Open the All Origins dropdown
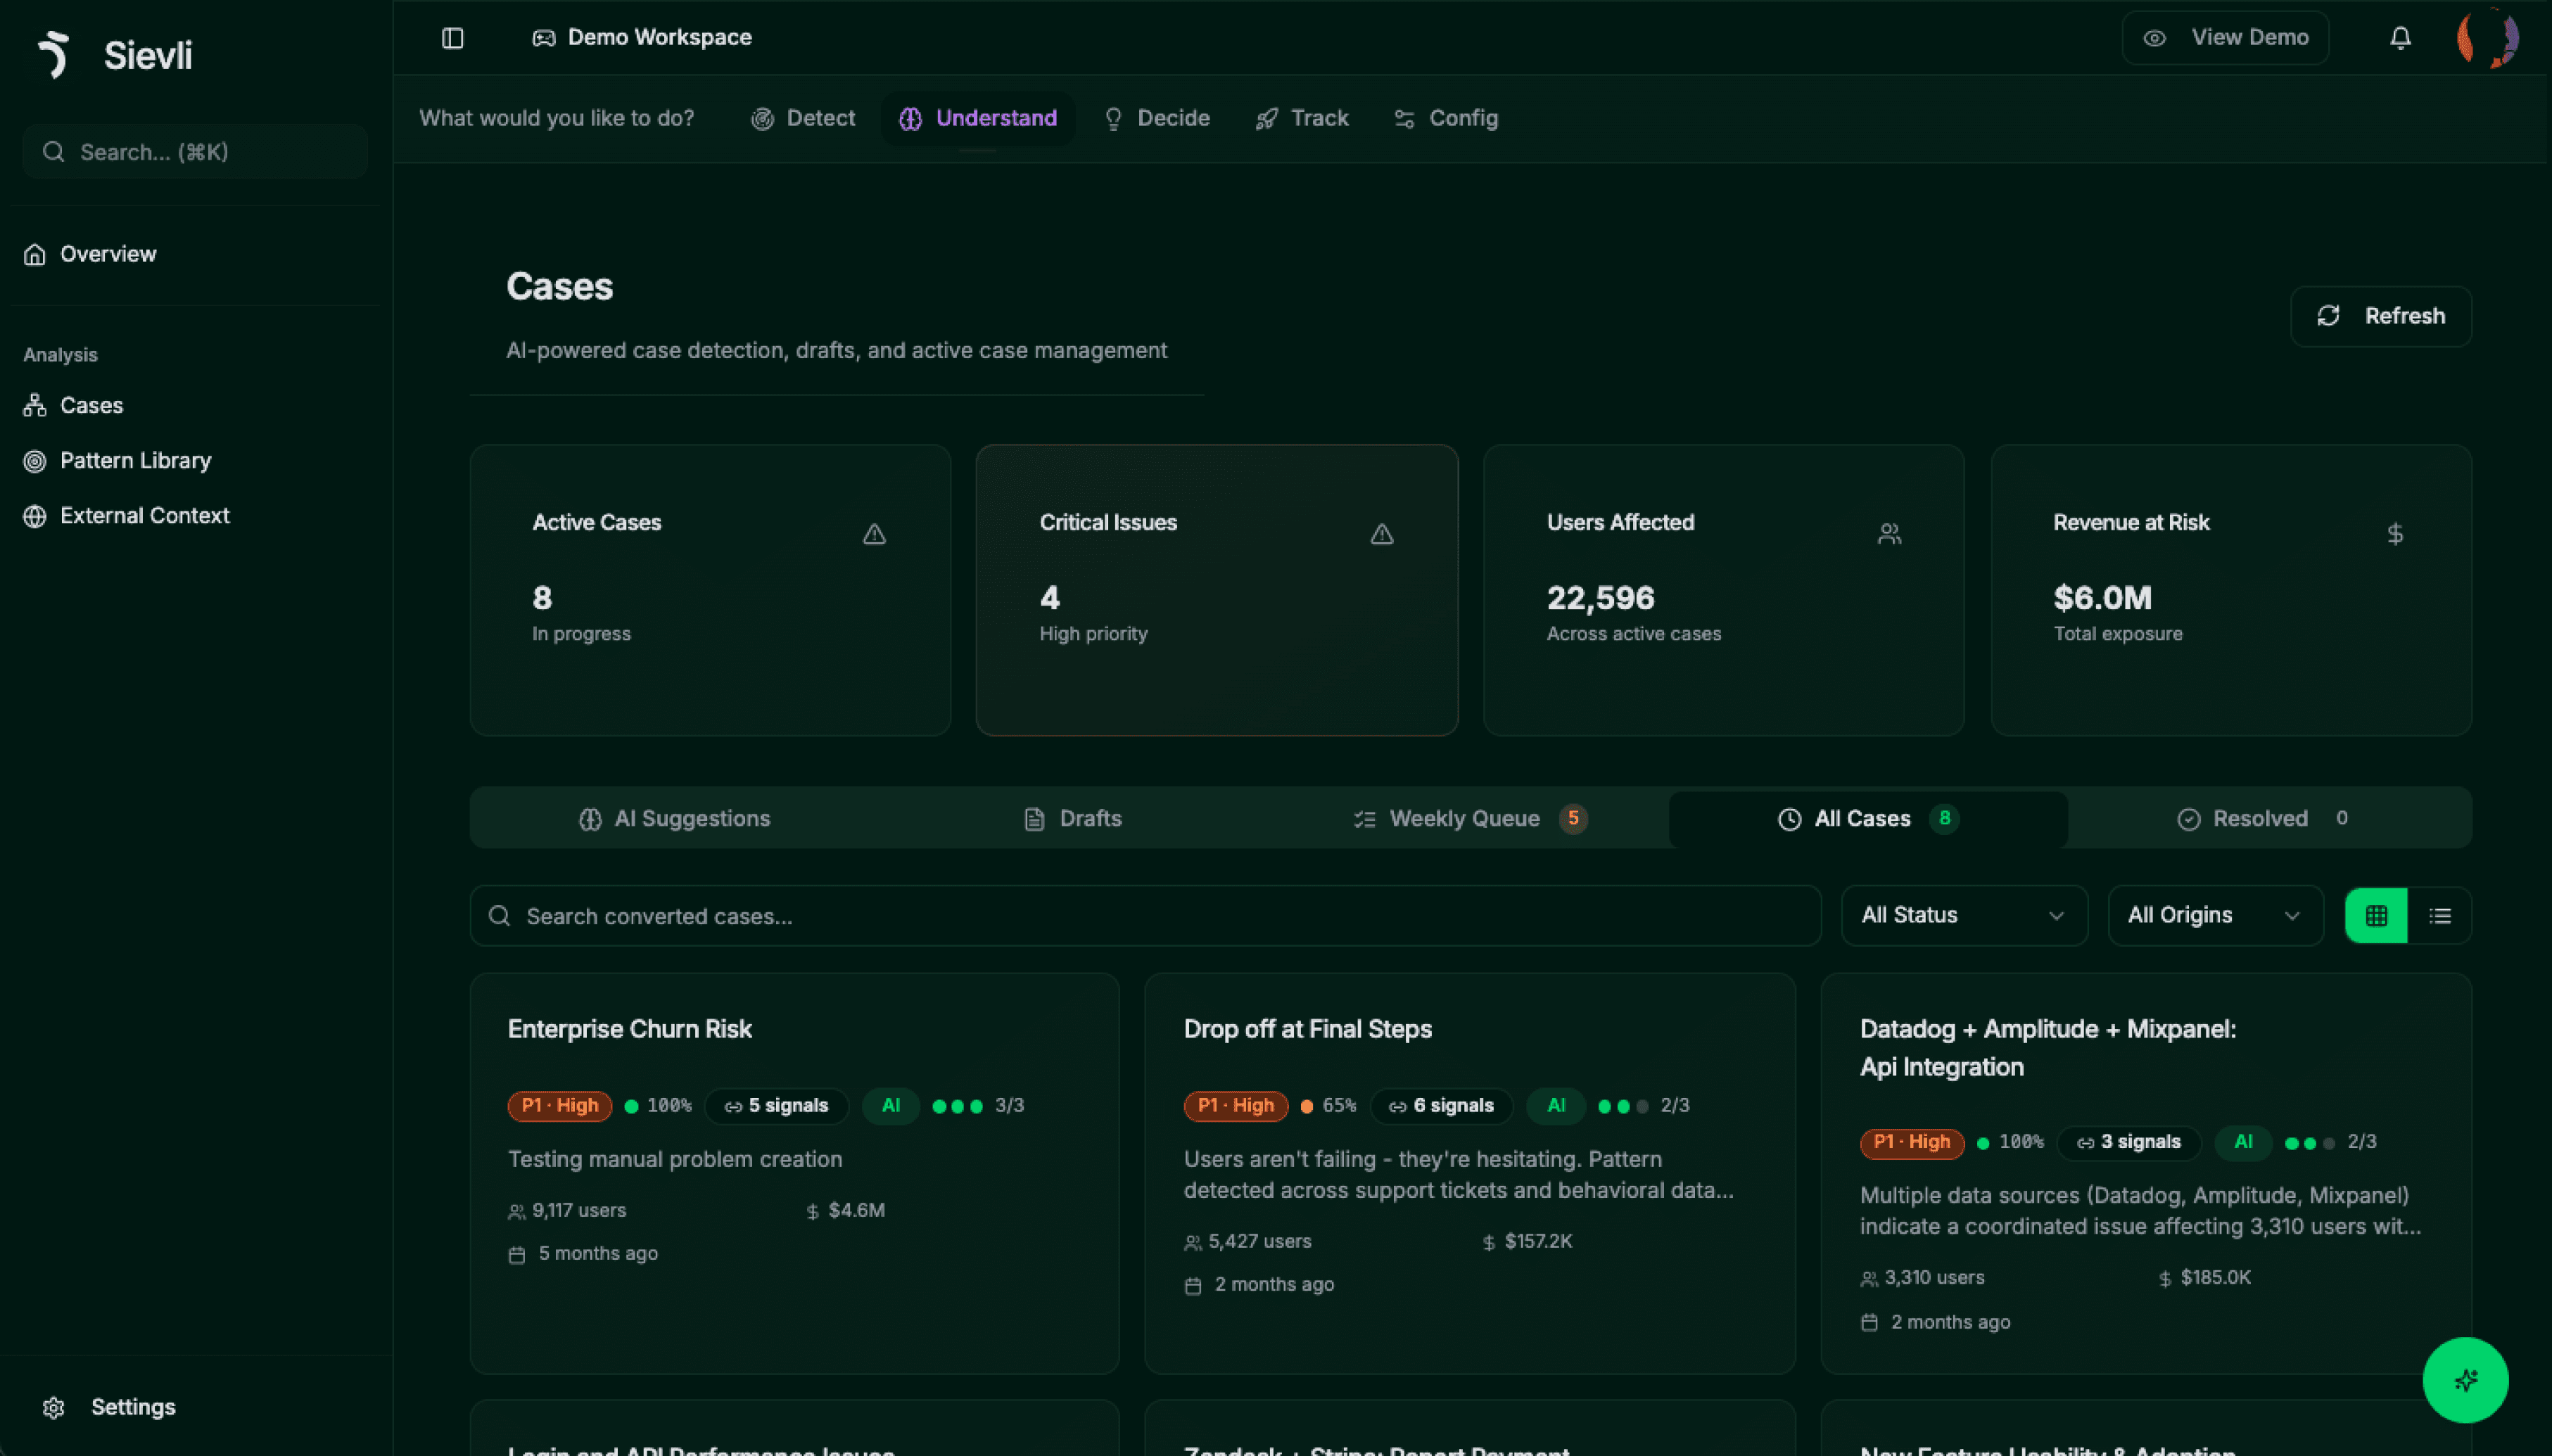Viewport: 2552px width, 1456px height. 2214,915
